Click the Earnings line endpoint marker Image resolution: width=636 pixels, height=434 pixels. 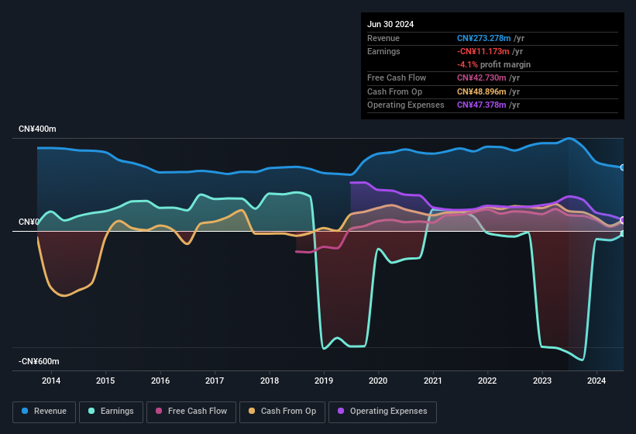tap(623, 233)
